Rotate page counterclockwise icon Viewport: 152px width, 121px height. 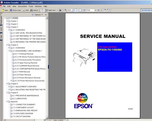point(108,10)
